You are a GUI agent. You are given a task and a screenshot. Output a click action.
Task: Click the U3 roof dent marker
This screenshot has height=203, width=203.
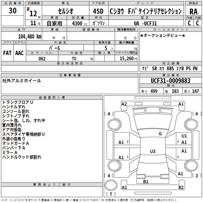tap(153, 151)
